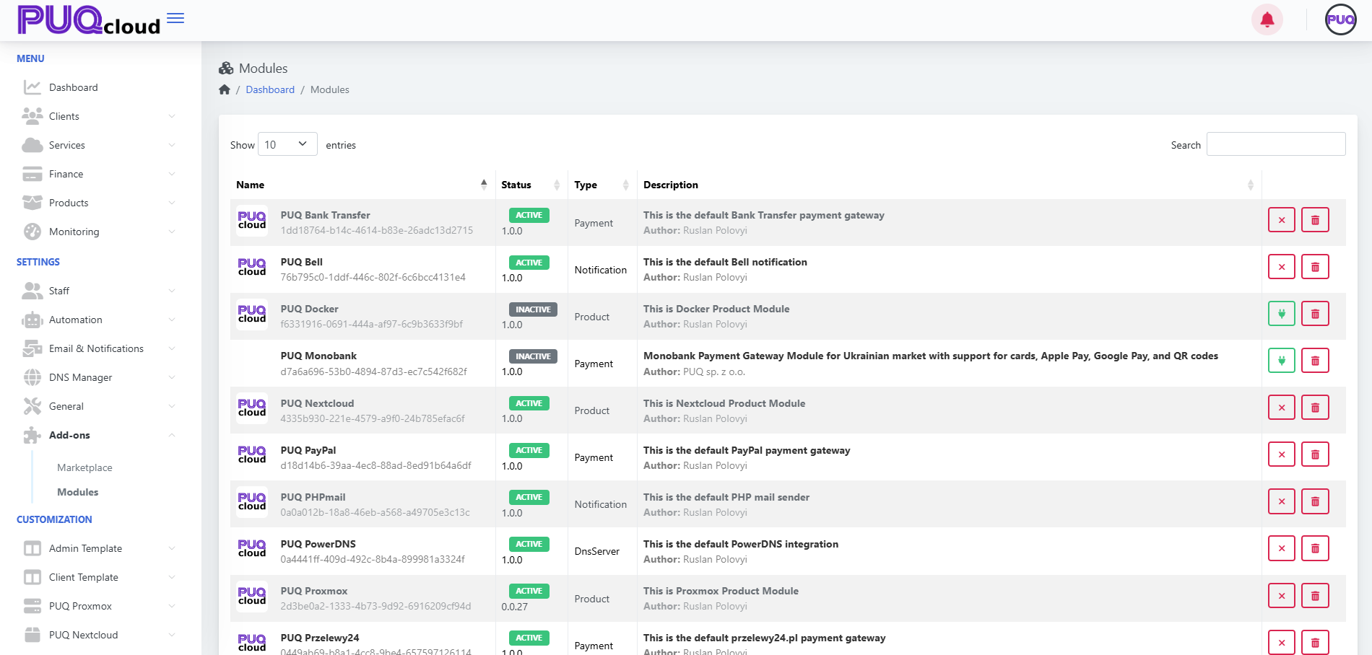The image size is (1372, 655).
Task: Delete the PUQ Bank Transfer module
Action: click(1315, 220)
